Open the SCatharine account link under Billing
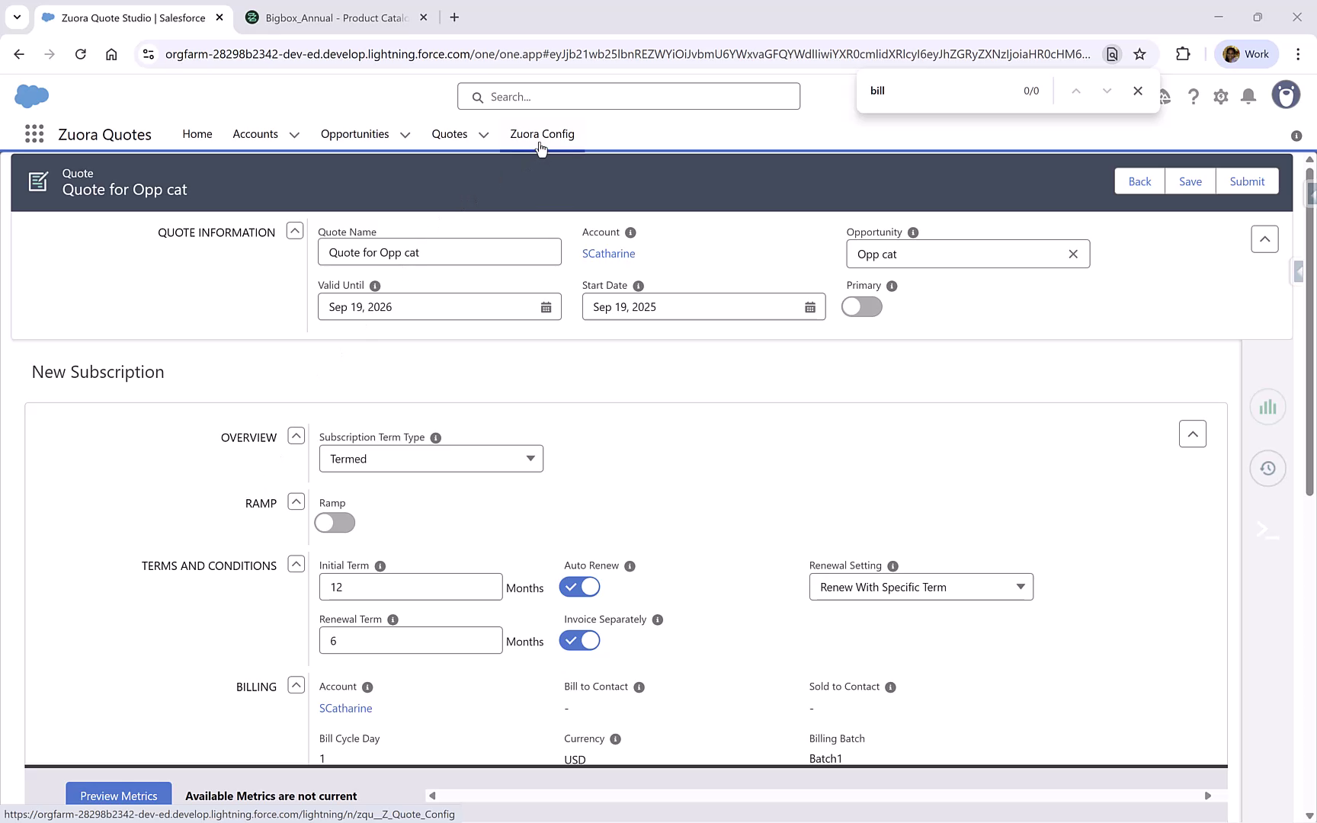The height and width of the screenshot is (823, 1317). (345, 708)
